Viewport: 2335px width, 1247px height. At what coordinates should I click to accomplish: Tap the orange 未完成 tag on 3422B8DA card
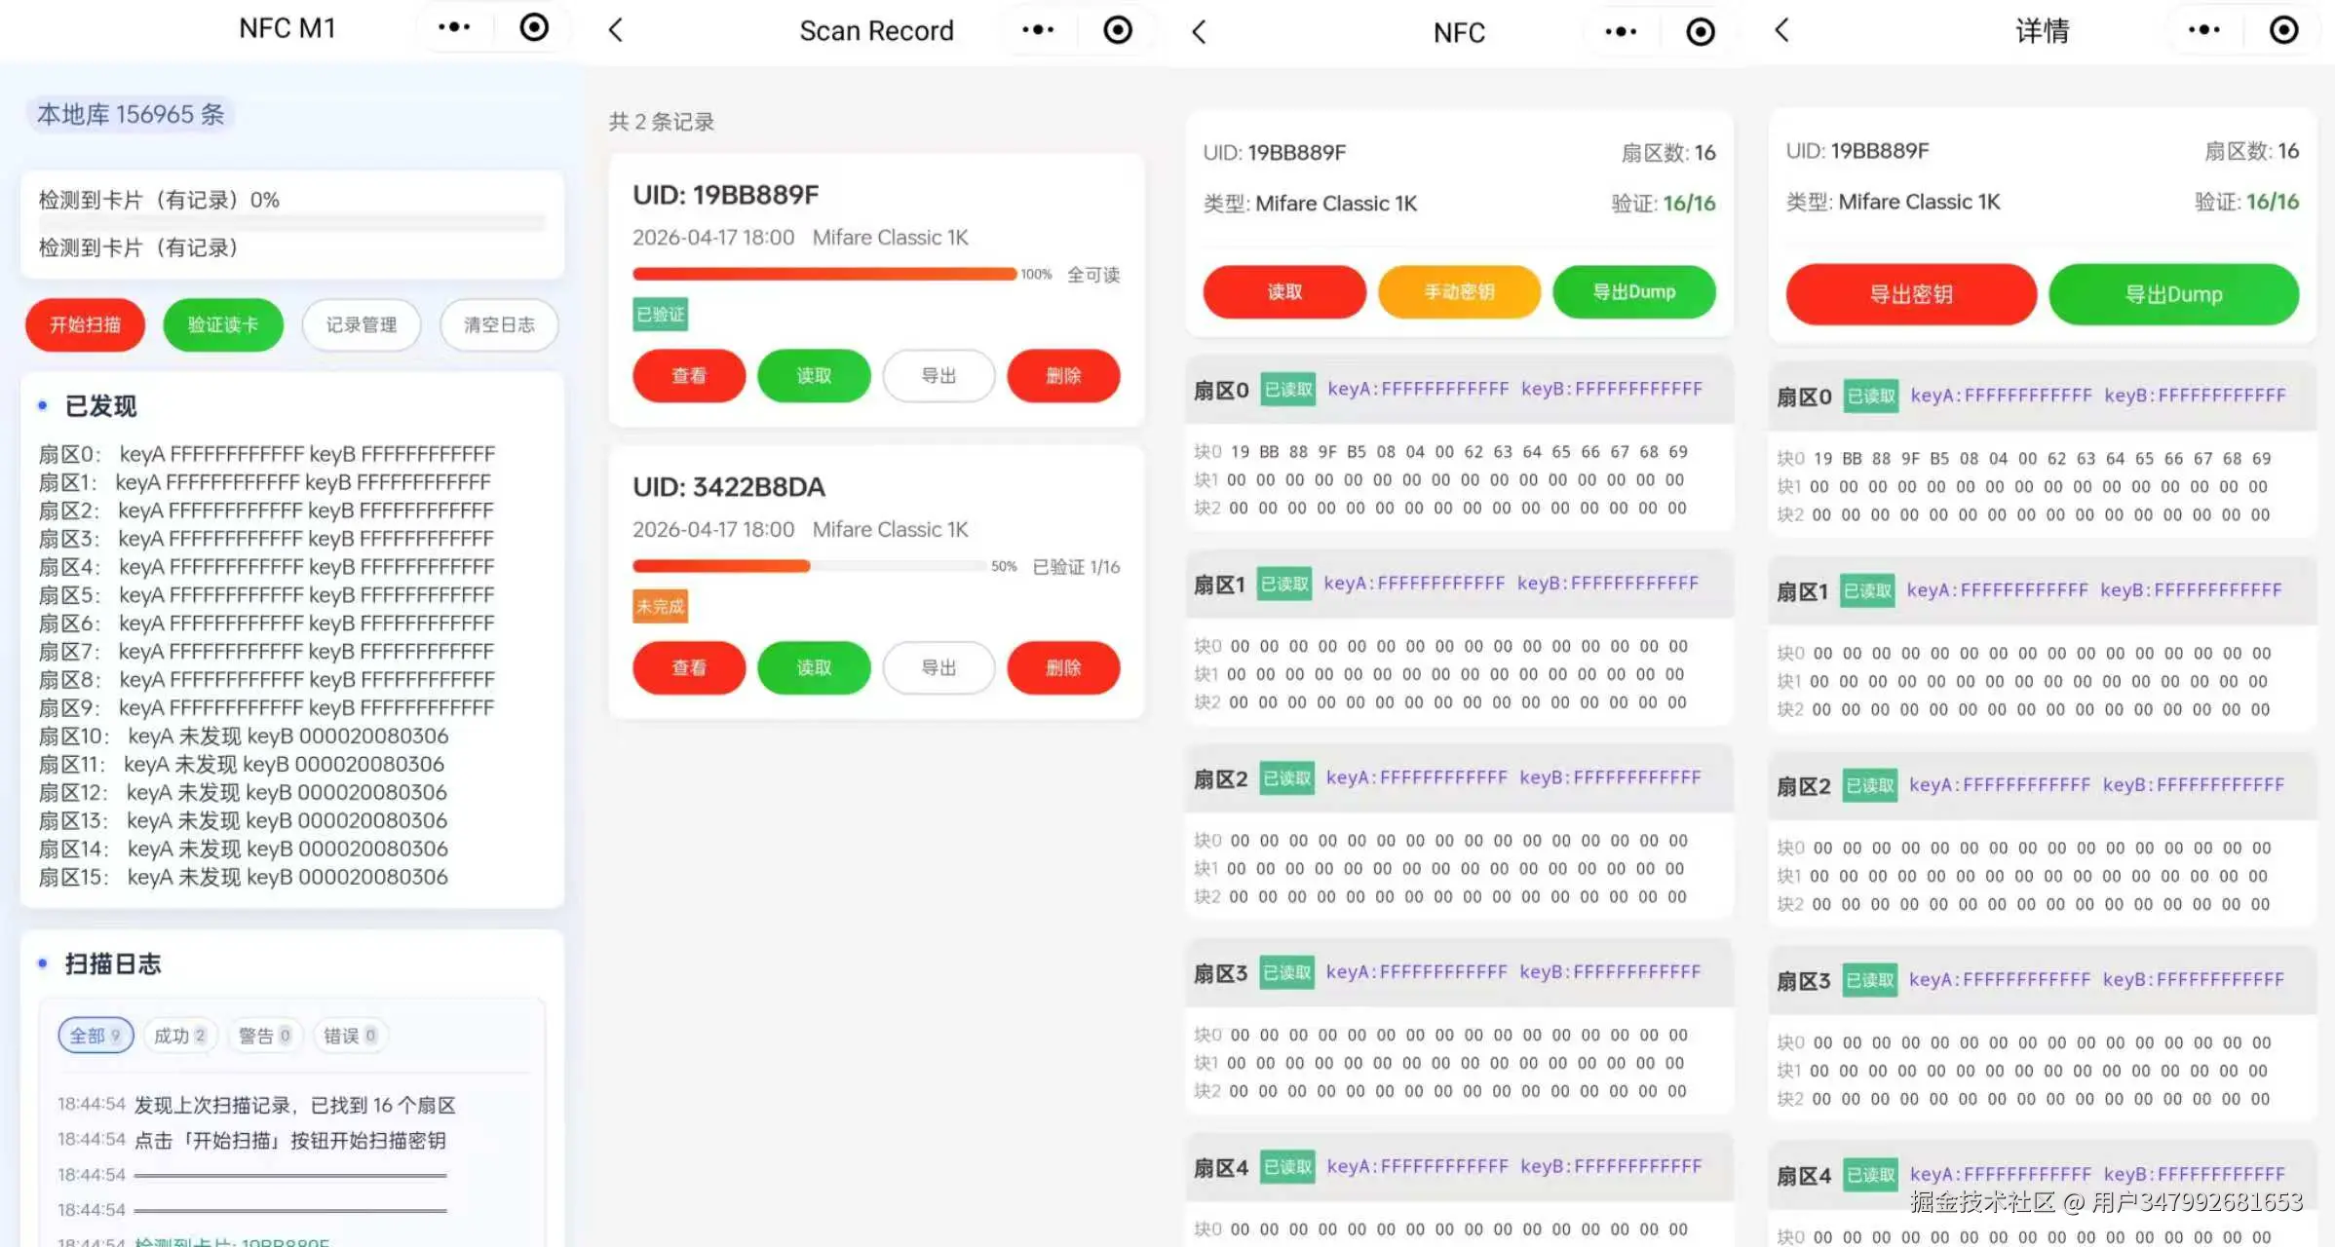point(660,606)
